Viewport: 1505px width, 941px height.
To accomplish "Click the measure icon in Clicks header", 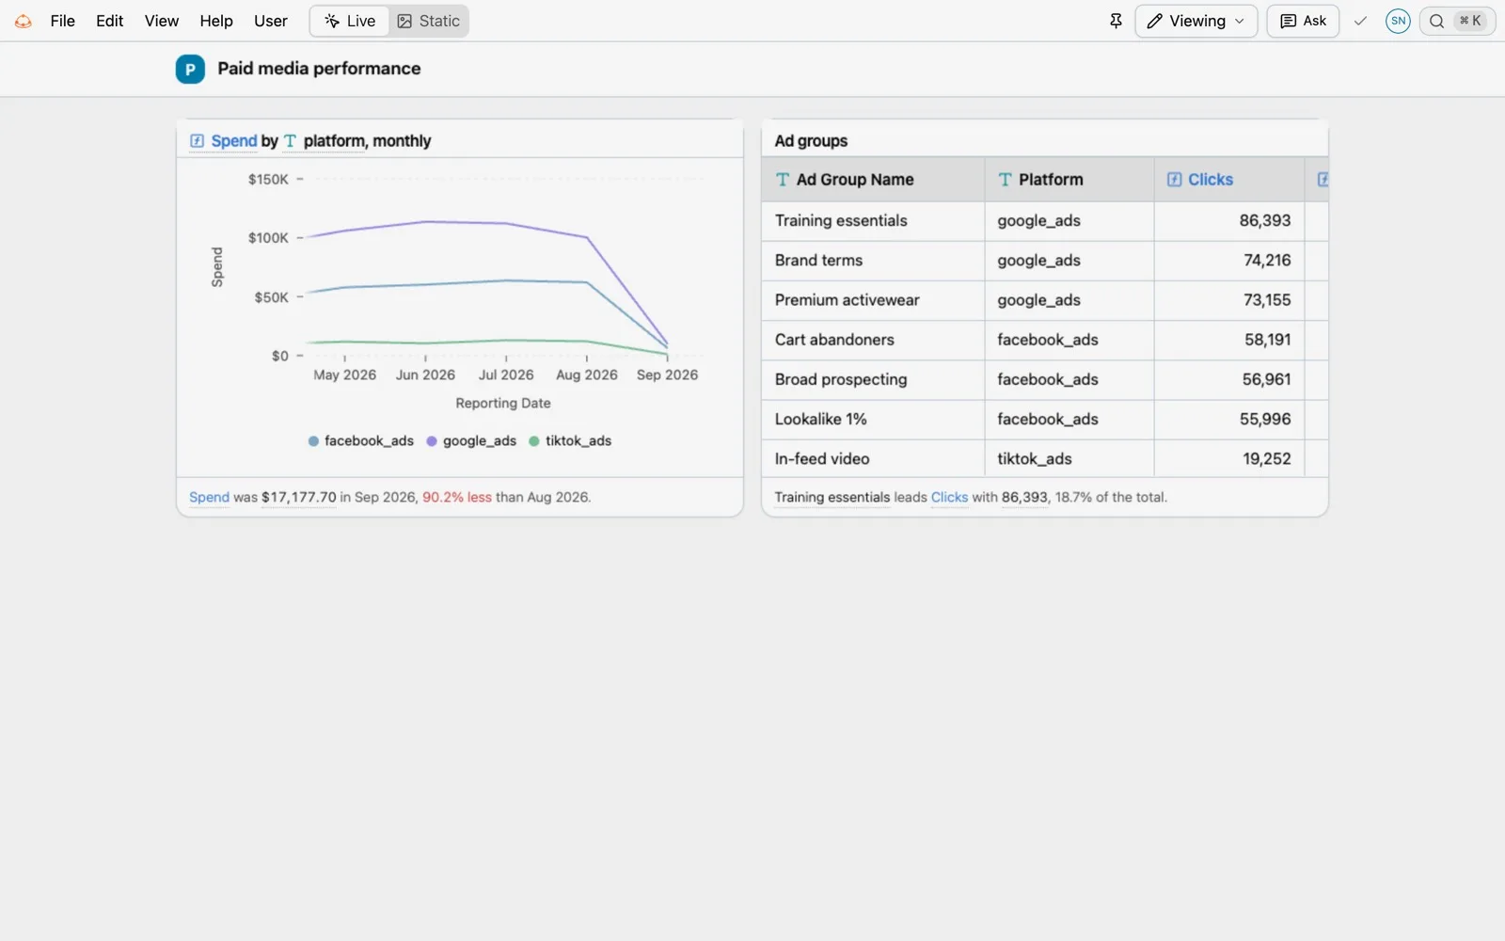I will point(1174,180).
